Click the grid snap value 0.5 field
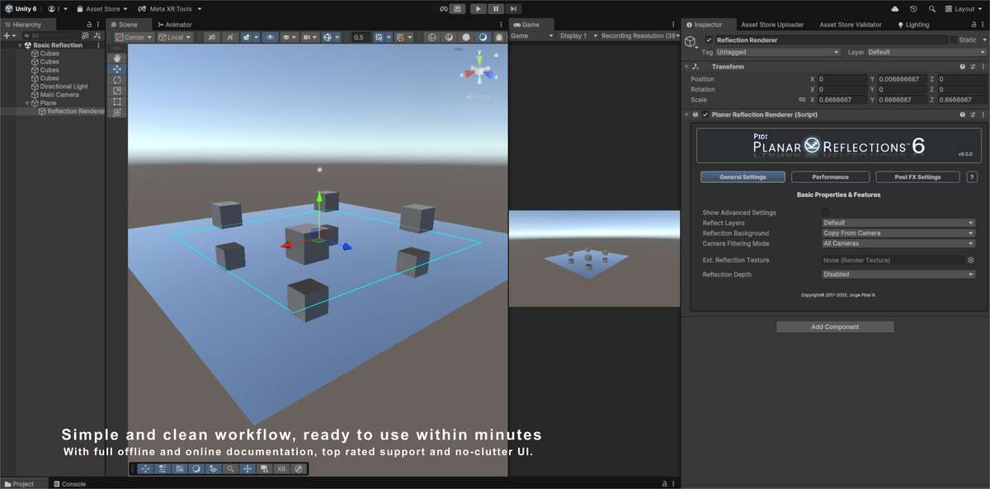The height and width of the screenshot is (489, 990). (361, 37)
